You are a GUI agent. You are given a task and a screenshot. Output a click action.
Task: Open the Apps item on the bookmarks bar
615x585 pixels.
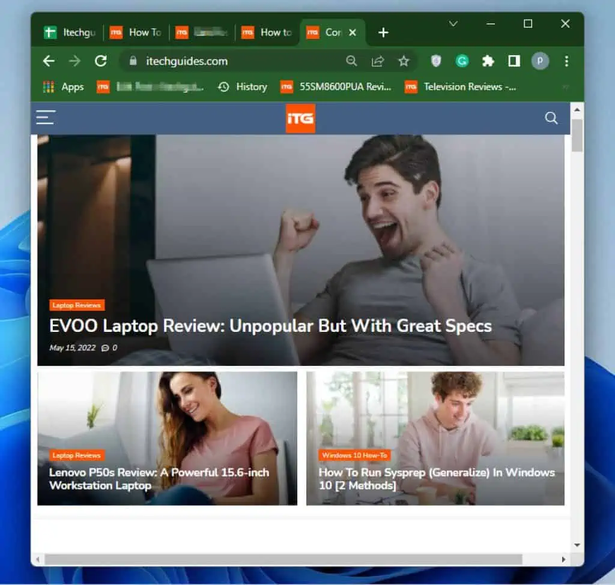pos(63,87)
